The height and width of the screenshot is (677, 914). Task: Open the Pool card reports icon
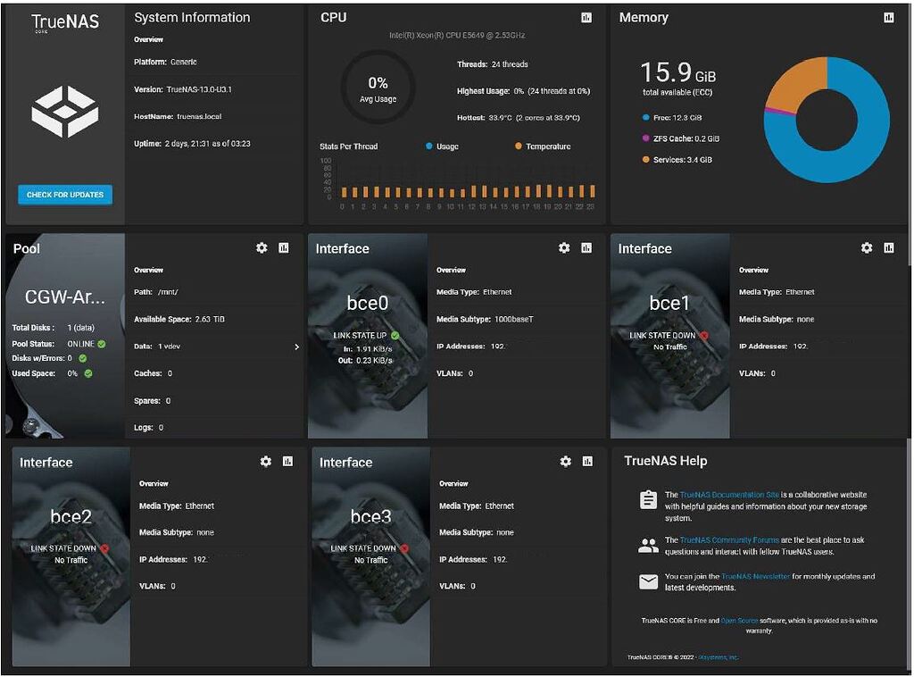pos(286,248)
